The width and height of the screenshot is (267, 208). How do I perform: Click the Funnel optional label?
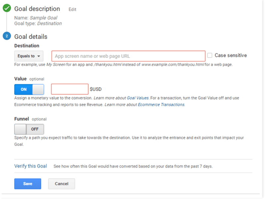tap(30, 119)
